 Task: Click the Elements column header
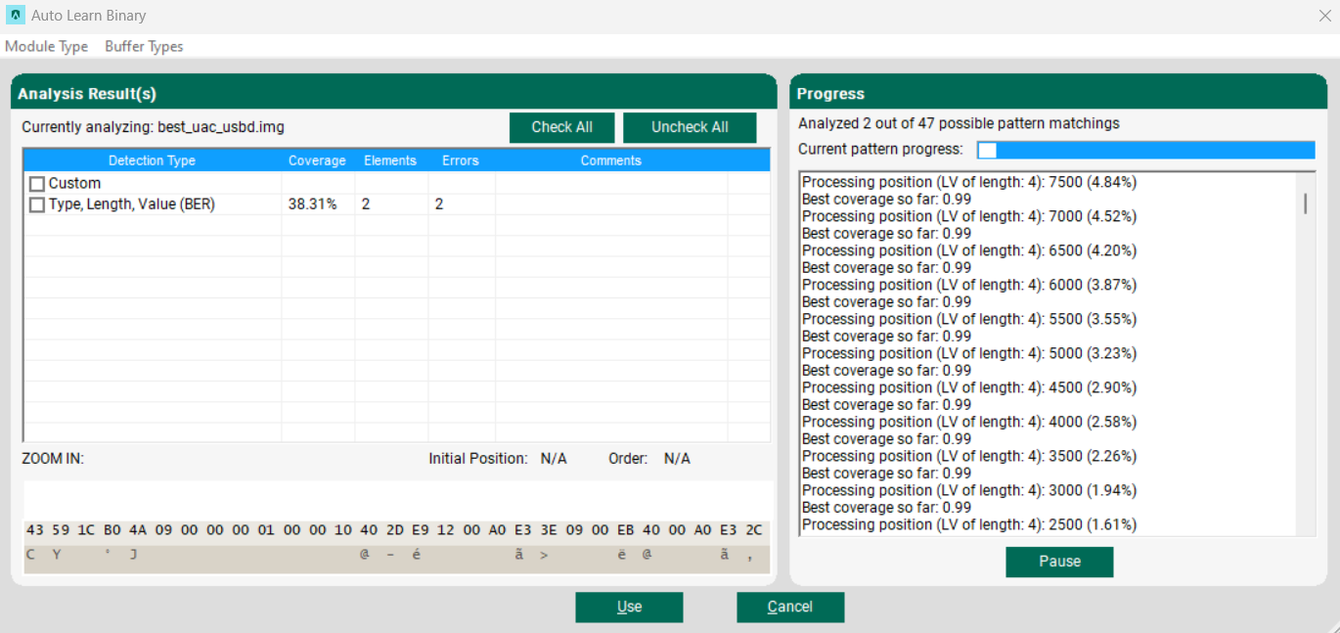click(390, 160)
